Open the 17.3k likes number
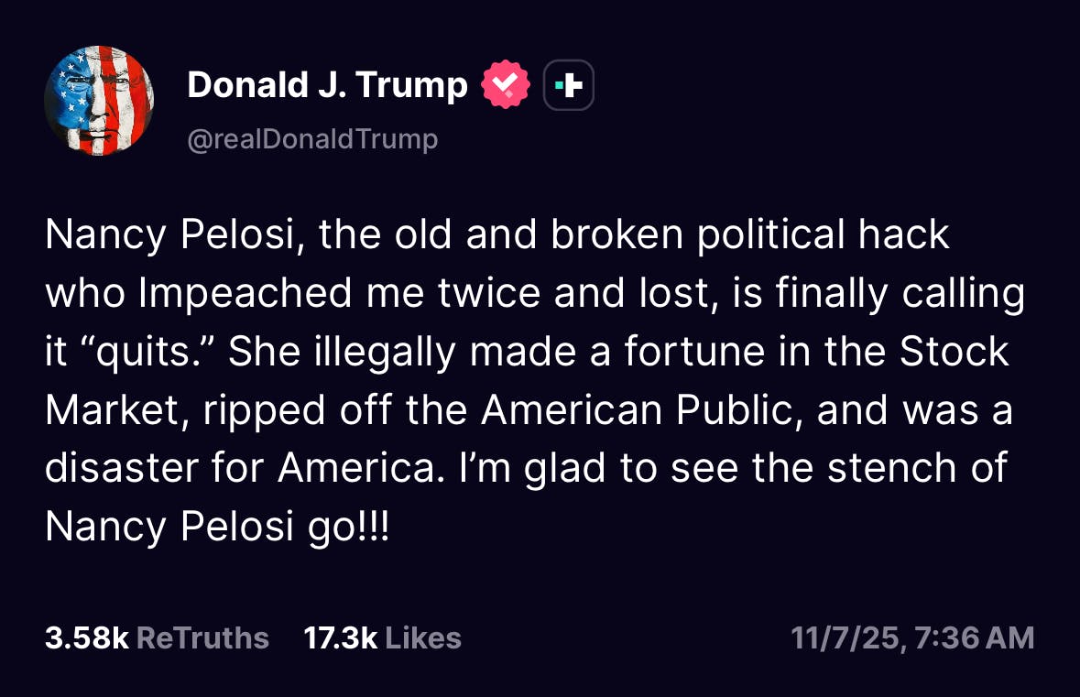1080x697 pixels. [x=340, y=637]
